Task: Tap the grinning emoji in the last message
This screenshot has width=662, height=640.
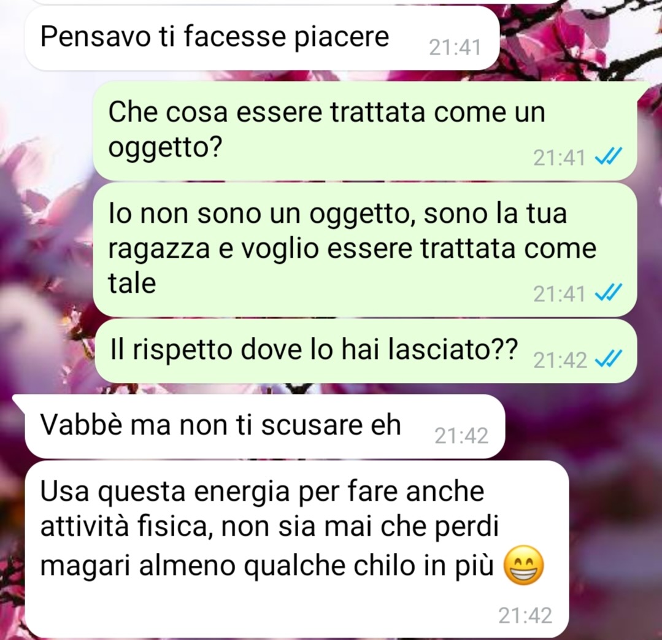Action: (x=523, y=565)
